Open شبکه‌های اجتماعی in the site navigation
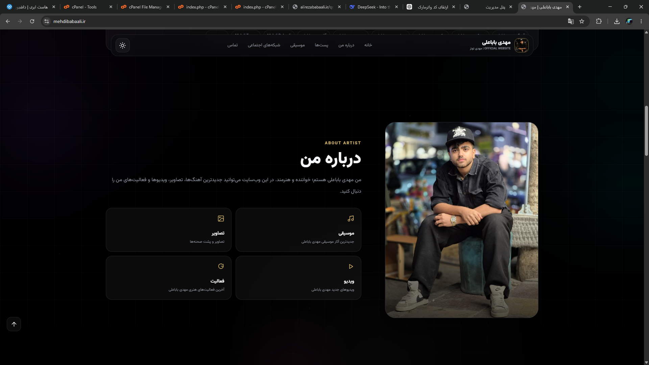 (264, 45)
